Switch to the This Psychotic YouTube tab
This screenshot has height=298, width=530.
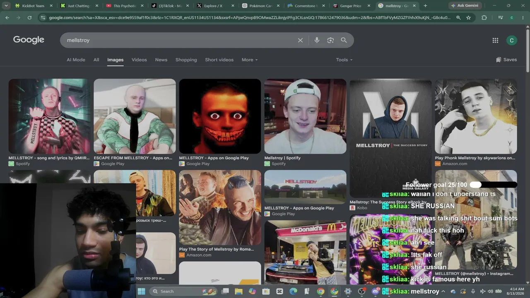(x=124, y=6)
